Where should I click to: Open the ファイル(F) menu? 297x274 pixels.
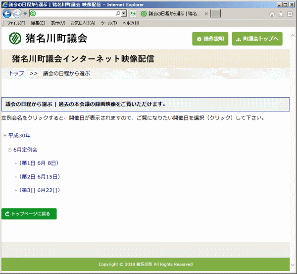coord(16,23)
